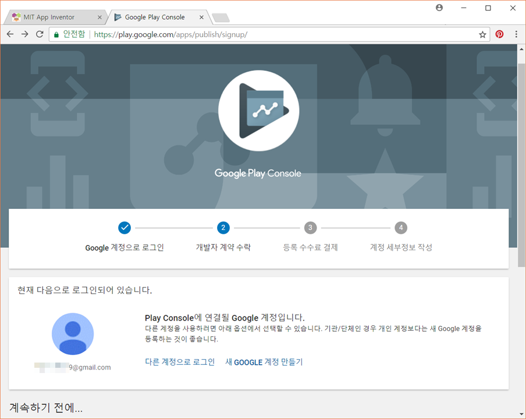Click step 4 circle in the progress stepper

pos(401,228)
